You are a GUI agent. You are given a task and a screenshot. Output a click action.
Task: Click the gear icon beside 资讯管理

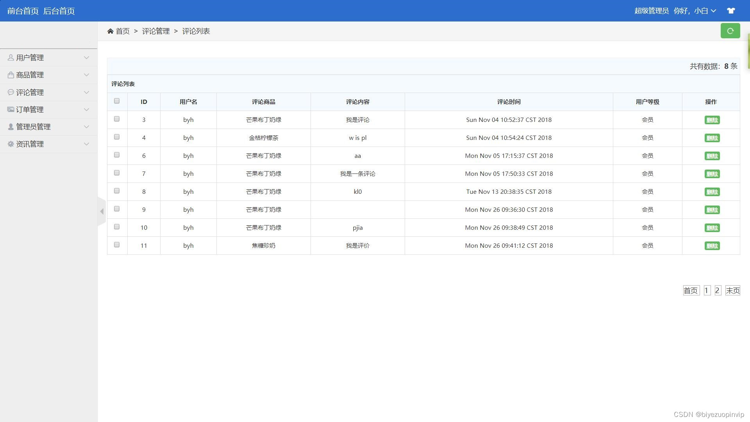click(x=11, y=144)
